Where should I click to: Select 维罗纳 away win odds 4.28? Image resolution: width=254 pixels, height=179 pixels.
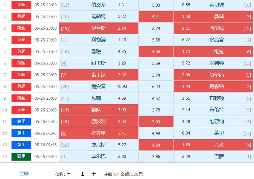213,122
